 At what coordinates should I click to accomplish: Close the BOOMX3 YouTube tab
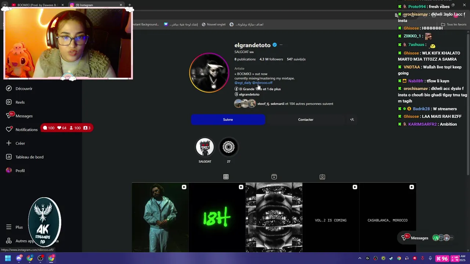point(62,5)
